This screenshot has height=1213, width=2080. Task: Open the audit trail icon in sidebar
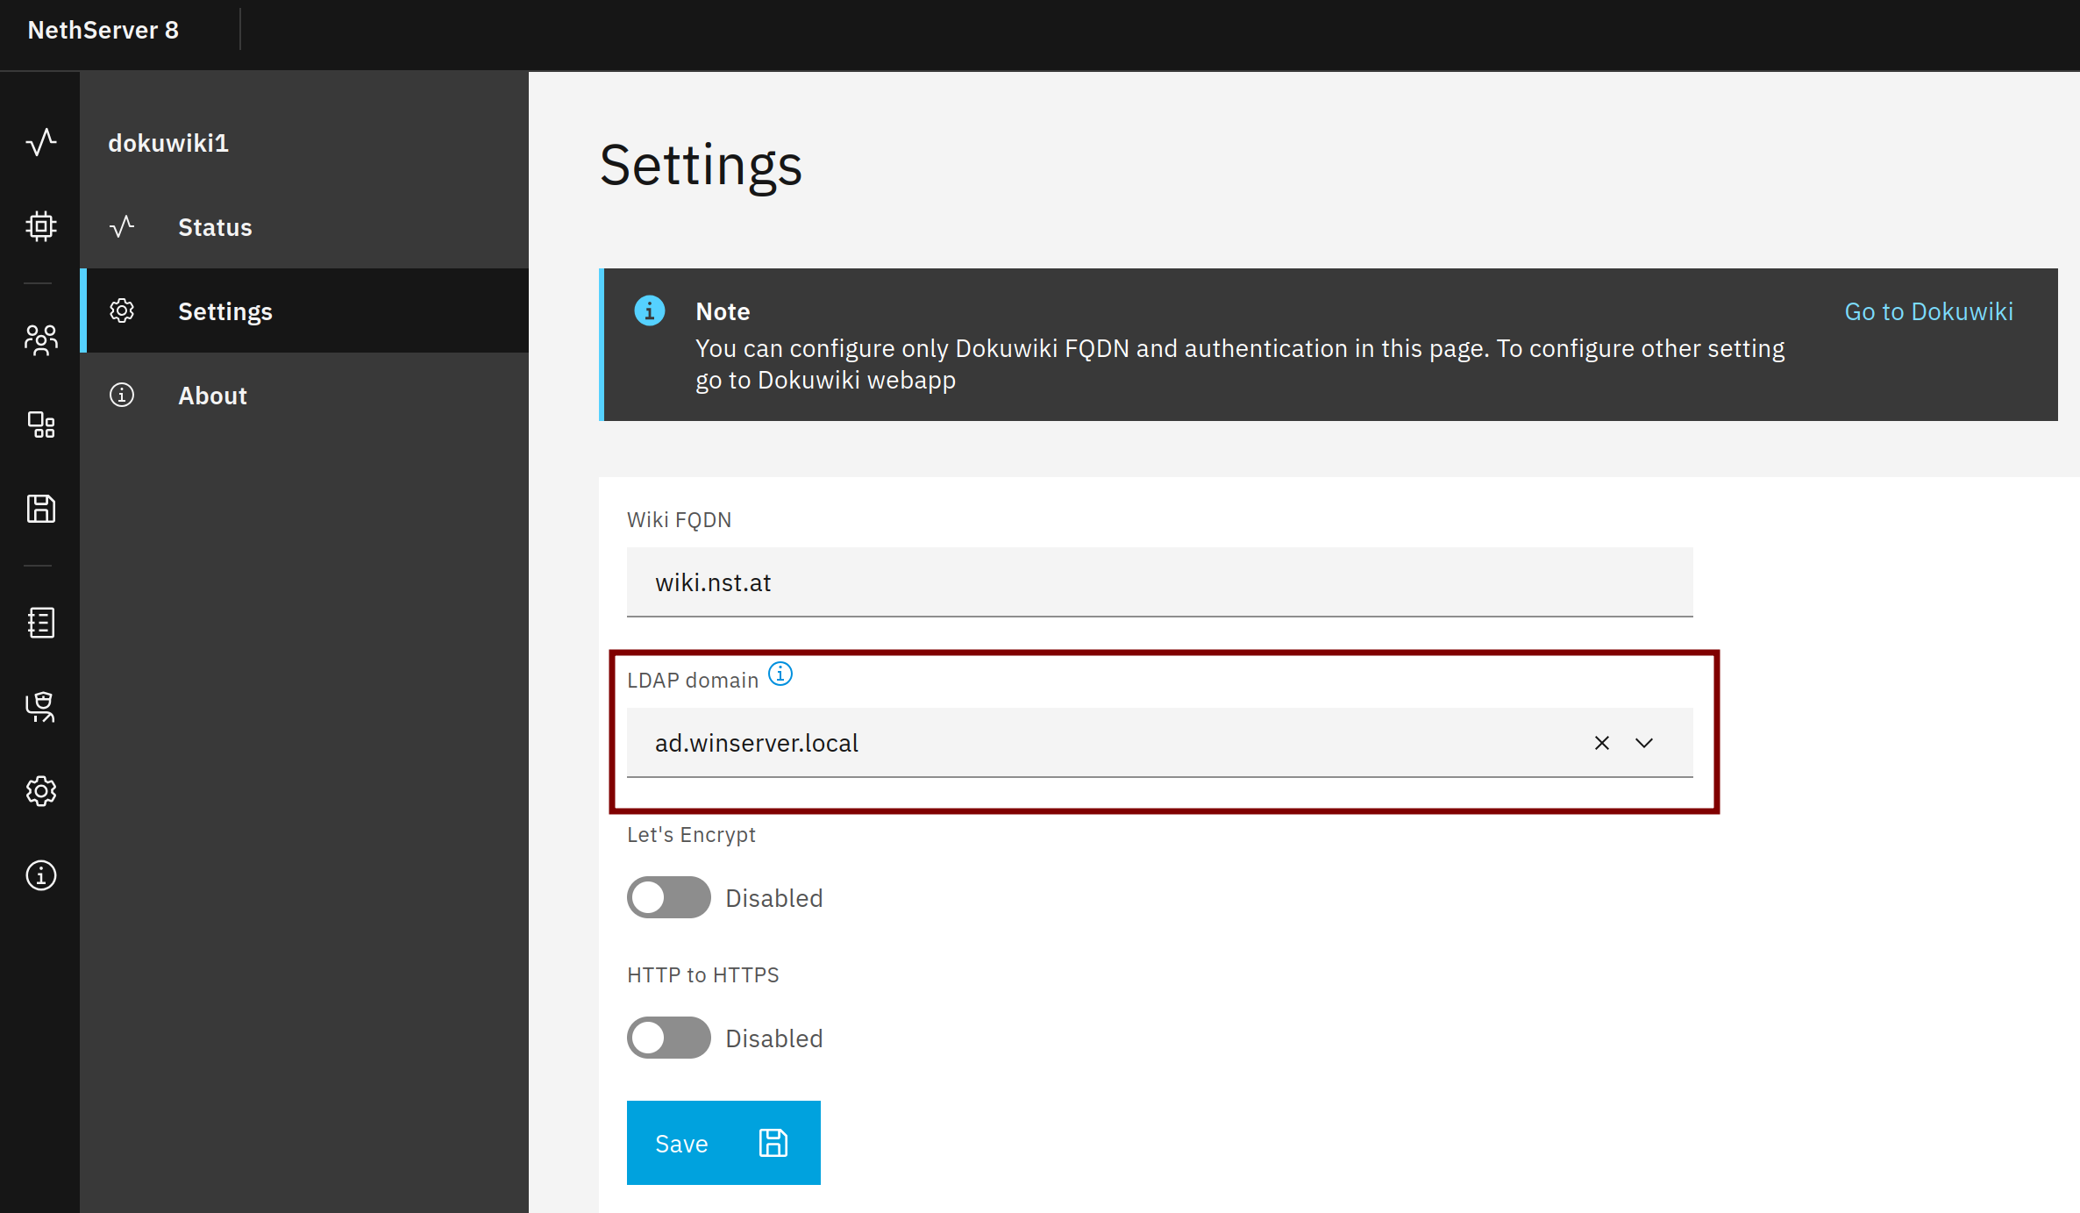point(40,707)
